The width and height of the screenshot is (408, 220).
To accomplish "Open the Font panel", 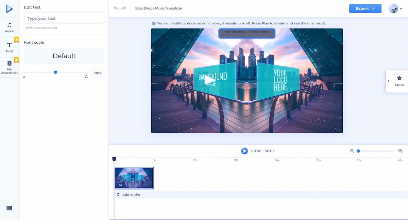I will point(10,47).
